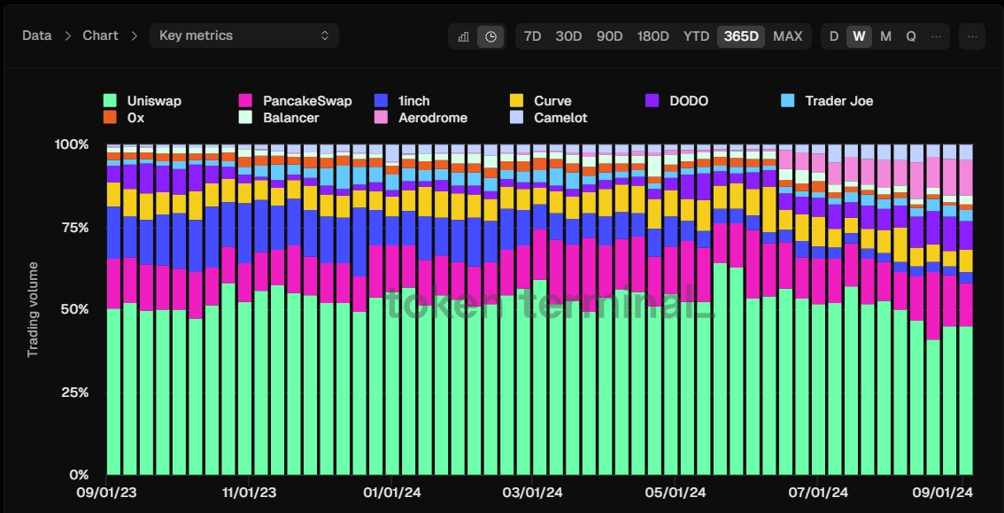Click the Chart breadcrumb
The image size is (1004, 513).
coord(101,35)
